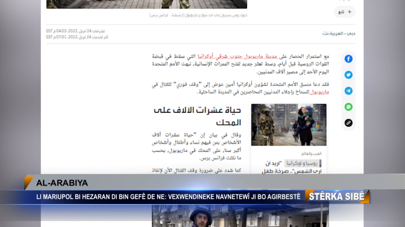Share the article on Facebook
This screenshot has height=227, width=405.
click(x=348, y=59)
